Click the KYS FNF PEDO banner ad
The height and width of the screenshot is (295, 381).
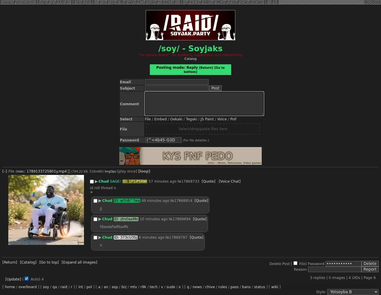[190, 156]
